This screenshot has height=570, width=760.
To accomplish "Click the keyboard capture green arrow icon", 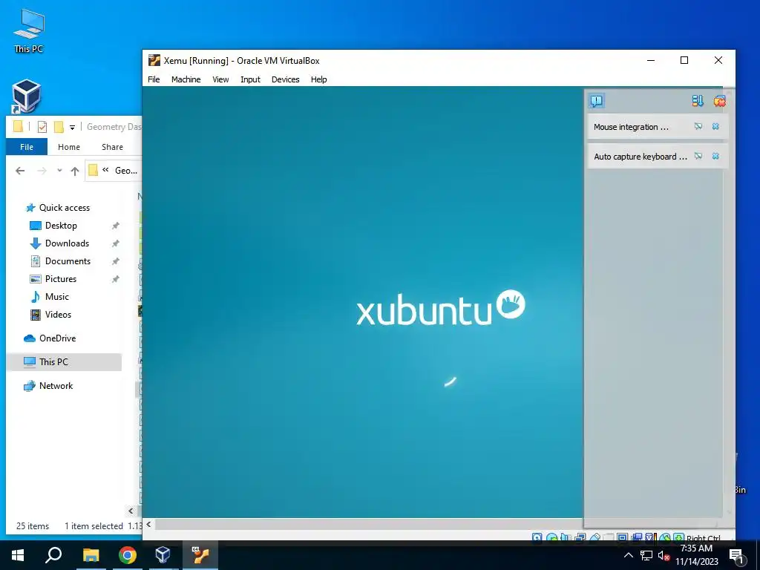I will coord(678,537).
